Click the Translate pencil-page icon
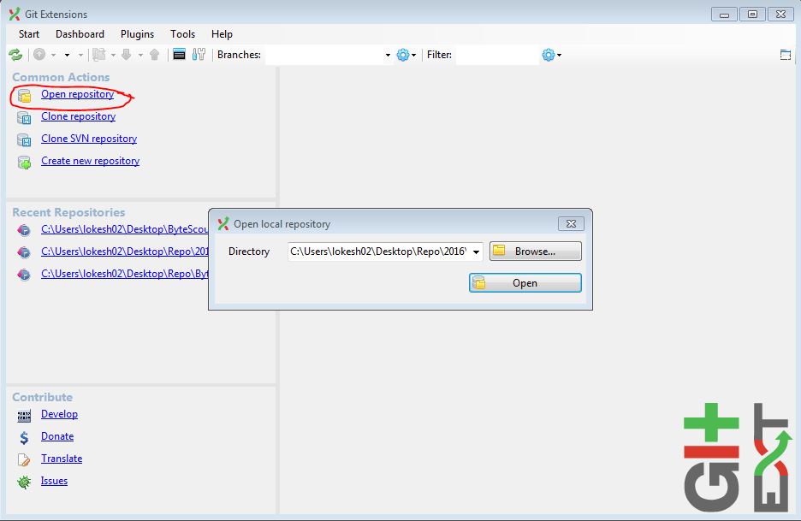Viewport: 801px width, 521px height. pyautogui.click(x=24, y=459)
